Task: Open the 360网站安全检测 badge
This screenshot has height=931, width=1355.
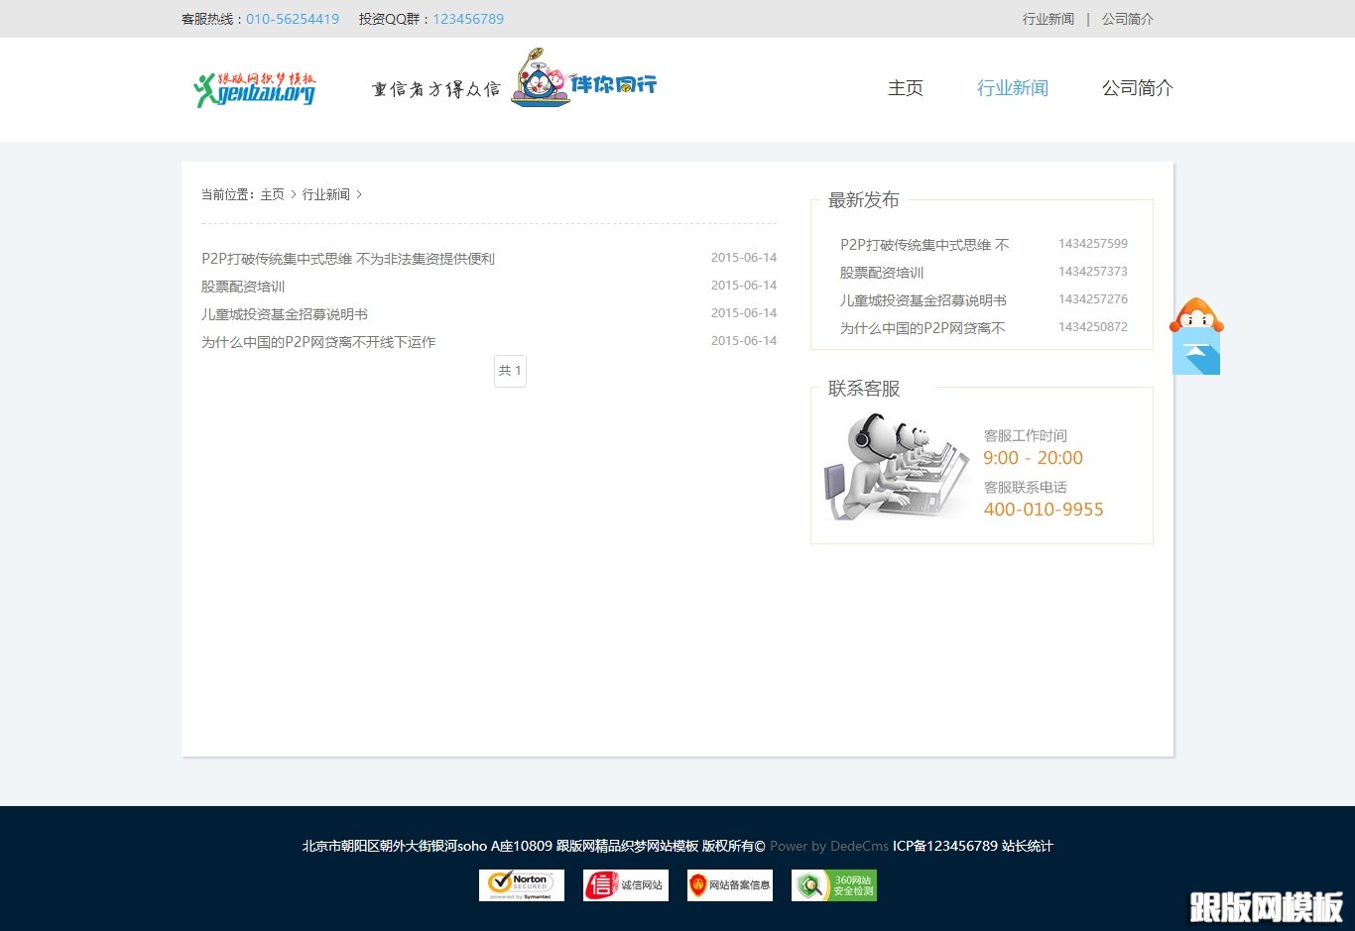Action: pos(833,884)
